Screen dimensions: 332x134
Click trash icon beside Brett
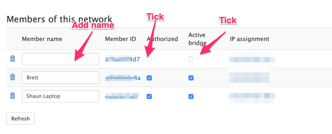click(x=13, y=77)
